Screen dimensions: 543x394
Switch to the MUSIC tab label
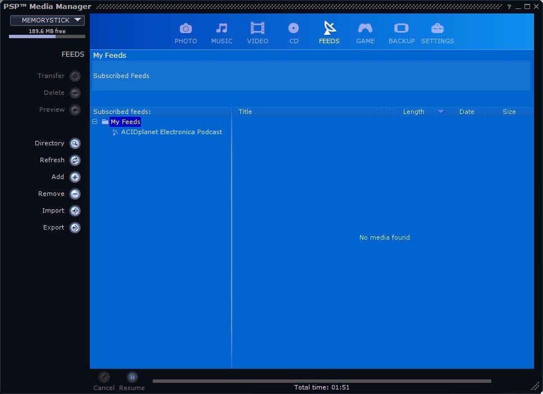click(222, 41)
